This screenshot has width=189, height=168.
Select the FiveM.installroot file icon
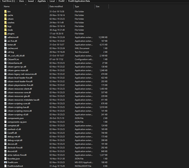pos(5,166)
